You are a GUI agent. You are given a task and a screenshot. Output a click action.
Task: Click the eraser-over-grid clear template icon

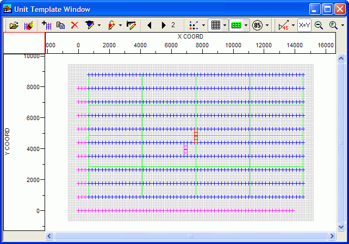(28, 26)
